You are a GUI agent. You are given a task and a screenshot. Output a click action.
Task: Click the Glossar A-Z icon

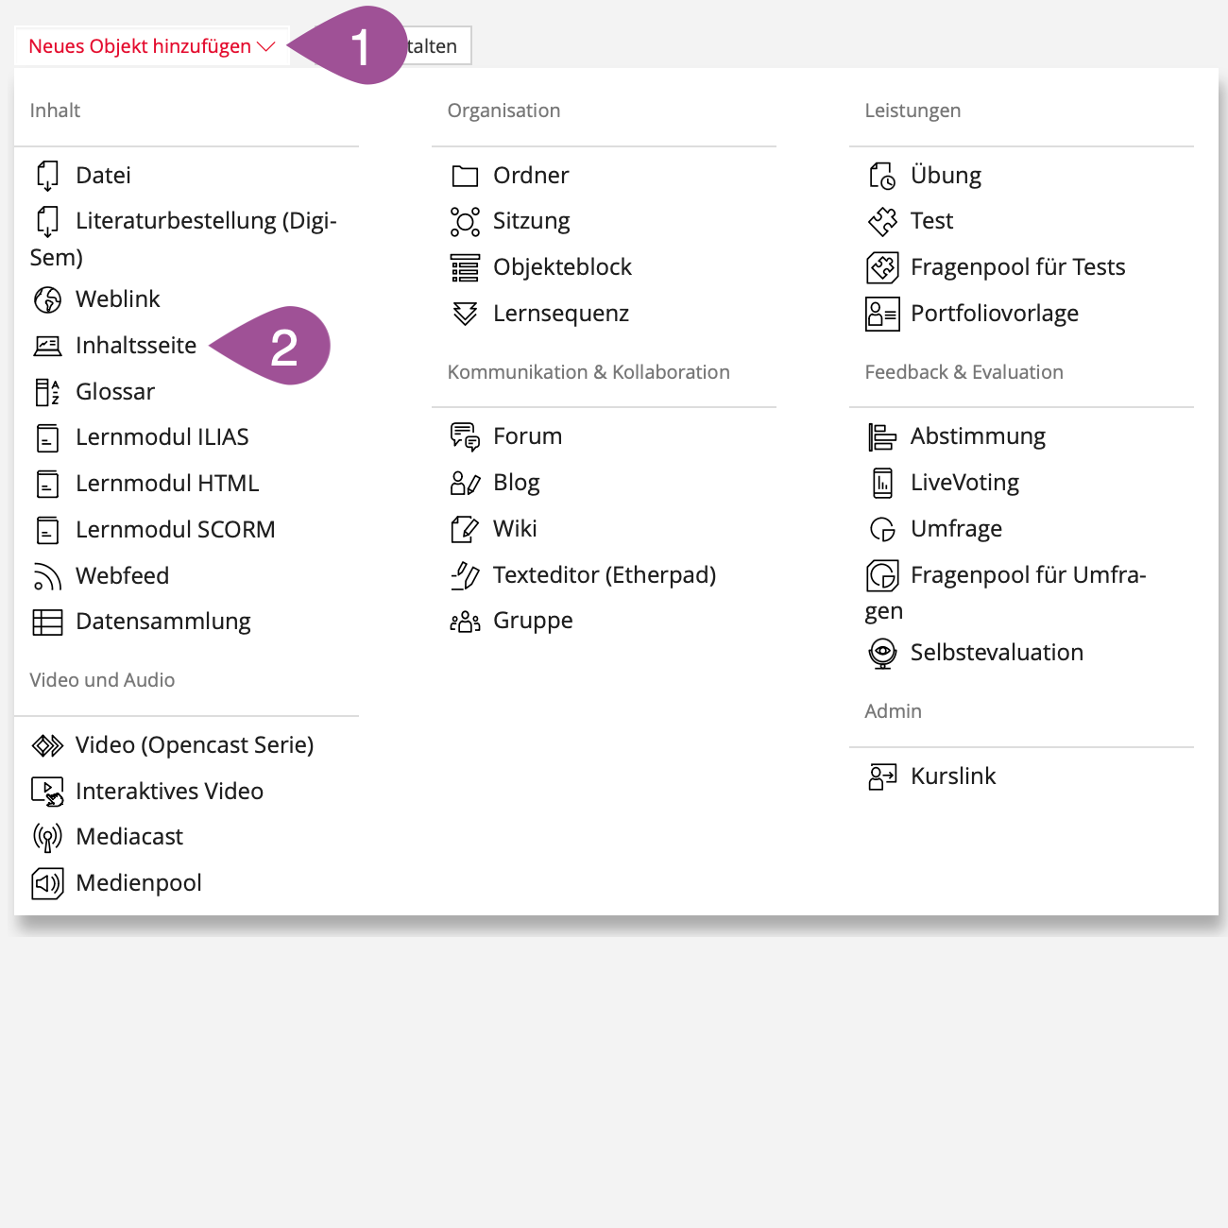(x=47, y=392)
